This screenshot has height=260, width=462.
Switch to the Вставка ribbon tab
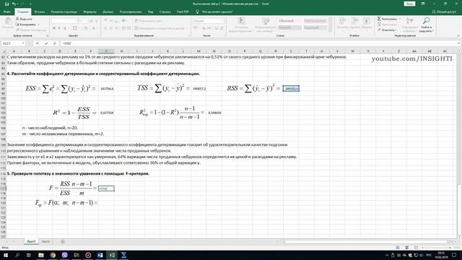point(40,12)
